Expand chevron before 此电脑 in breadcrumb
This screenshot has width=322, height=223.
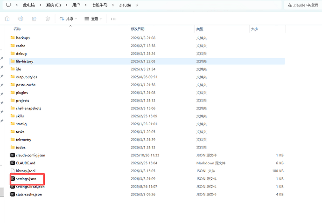pos(17,5)
